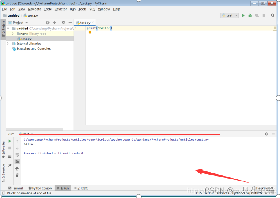Click untitled in the breadcrumb bar

coord(12,15)
